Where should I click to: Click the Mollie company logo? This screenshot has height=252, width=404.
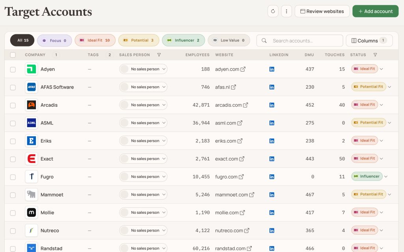click(x=32, y=213)
